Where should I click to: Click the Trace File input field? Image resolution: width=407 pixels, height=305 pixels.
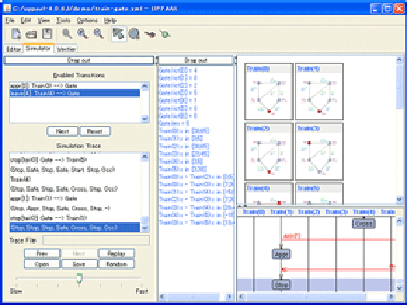96,240
